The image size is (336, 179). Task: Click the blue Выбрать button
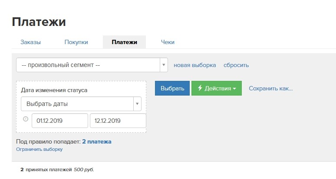172,88
